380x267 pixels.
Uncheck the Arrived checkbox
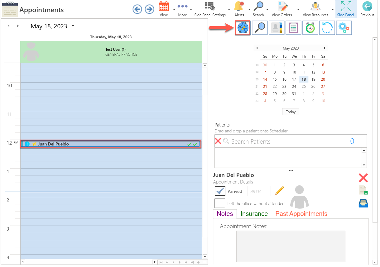[x=220, y=191]
